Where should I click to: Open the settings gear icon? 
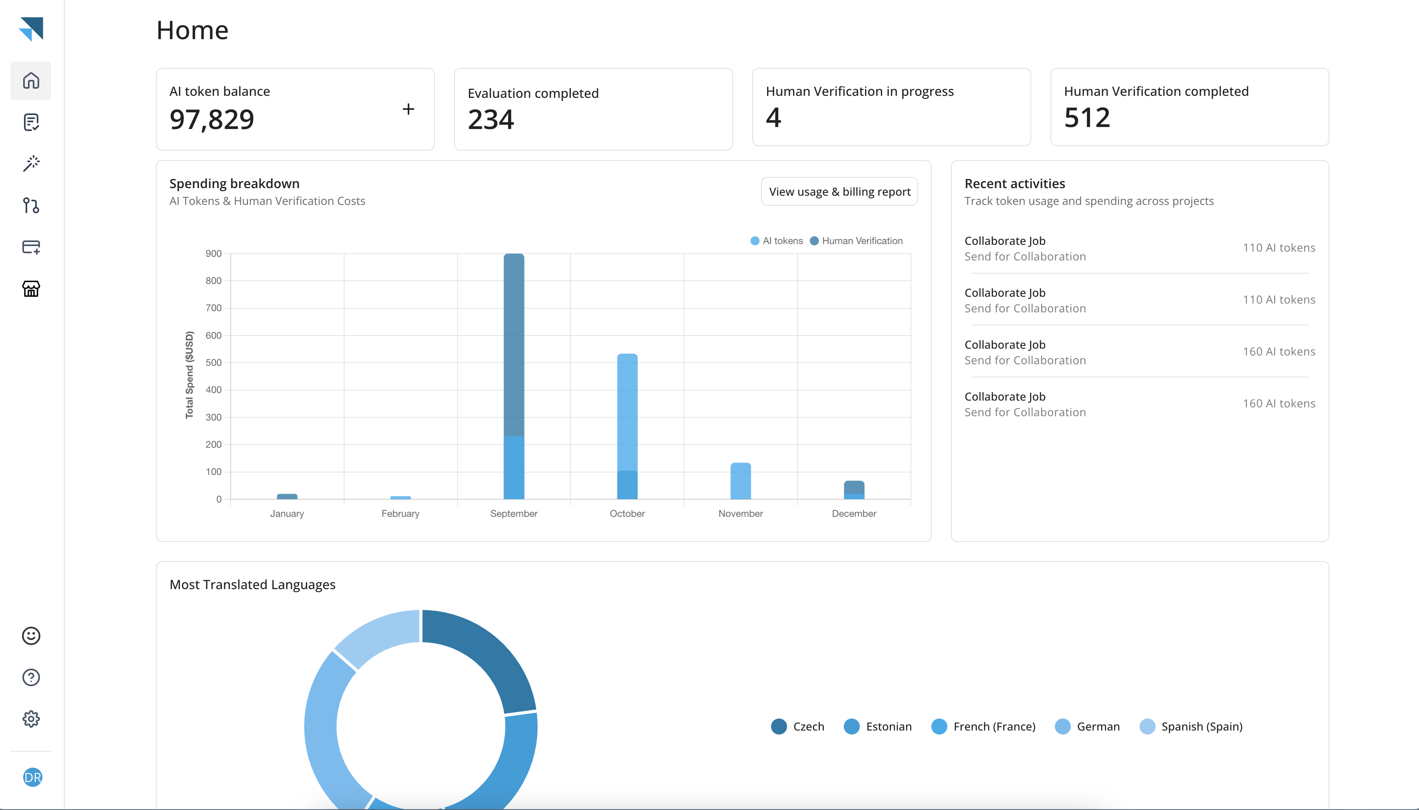point(31,719)
